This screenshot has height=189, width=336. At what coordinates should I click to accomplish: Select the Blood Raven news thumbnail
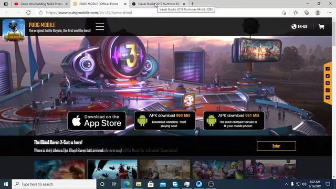tap(112, 169)
